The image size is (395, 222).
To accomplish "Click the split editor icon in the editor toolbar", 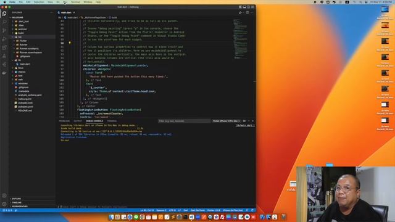I will (x=247, y=12).
